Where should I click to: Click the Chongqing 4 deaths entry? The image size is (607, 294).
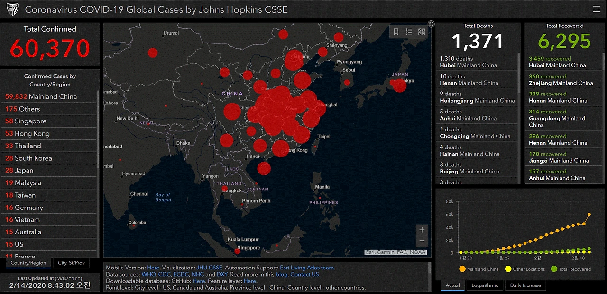[477, 133]
